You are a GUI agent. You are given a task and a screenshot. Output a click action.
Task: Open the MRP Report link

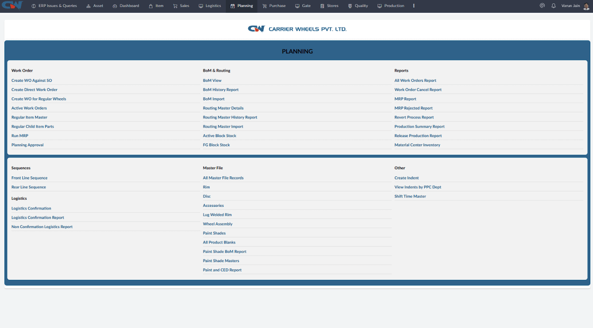pos(405,99)
